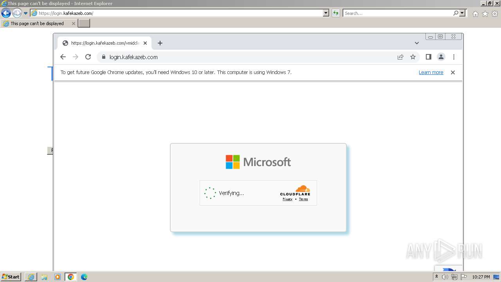Viewport: 501px width, 282px height.
Task: Click the Chrome forward arrow
Action: click(76, 57)
